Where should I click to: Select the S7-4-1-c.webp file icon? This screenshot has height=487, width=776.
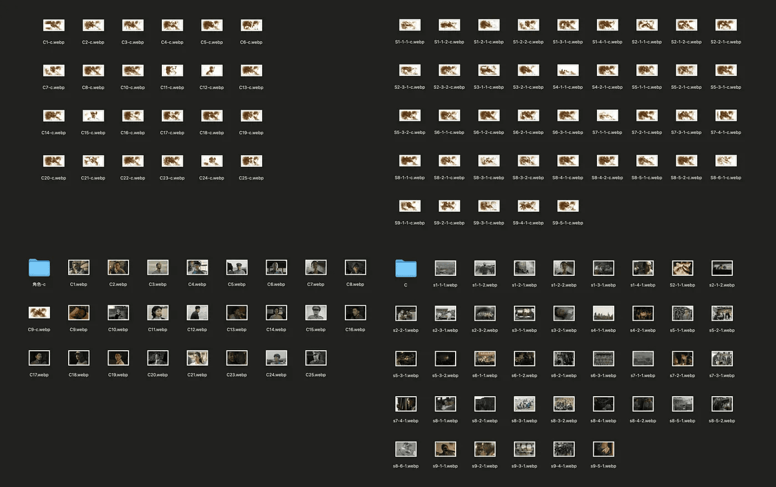(x=726, y=116)
